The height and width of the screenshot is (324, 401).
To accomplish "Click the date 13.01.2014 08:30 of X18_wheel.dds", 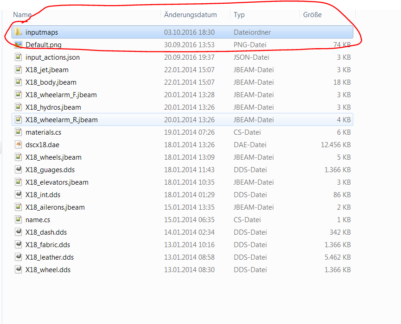I will coord(189,270).
